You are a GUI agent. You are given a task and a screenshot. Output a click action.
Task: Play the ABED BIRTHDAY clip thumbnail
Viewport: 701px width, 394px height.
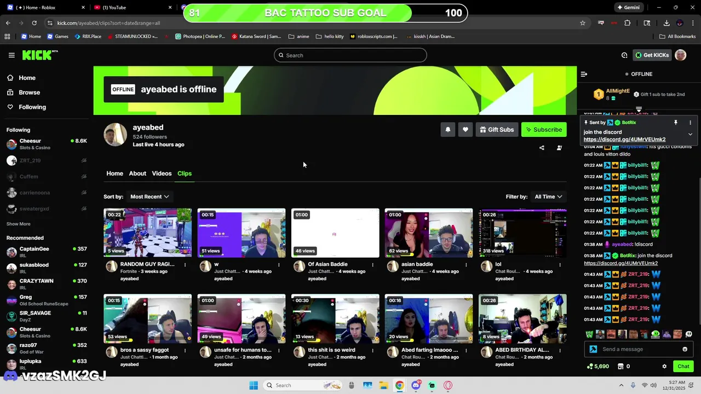(x=522, y=318)
